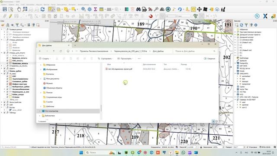
Task: Activate the yellow Select Features tool
Action: [x=51, y=9]
